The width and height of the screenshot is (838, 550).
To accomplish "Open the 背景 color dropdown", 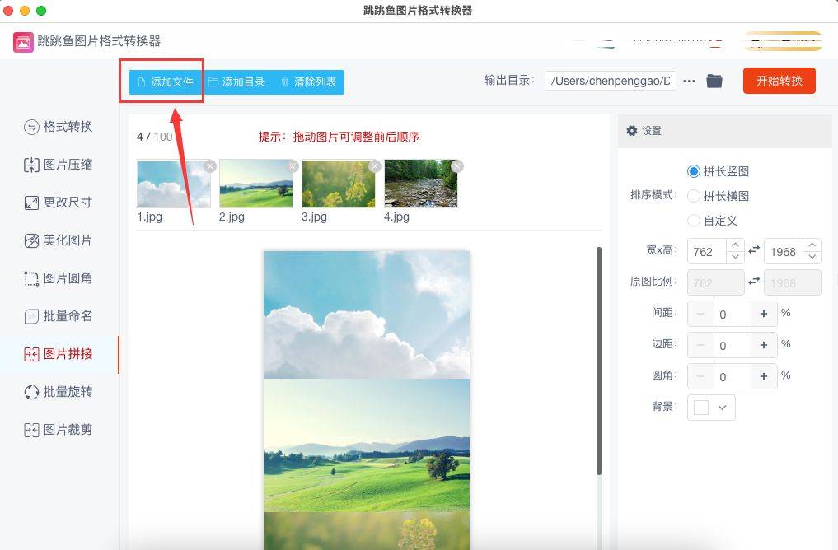I will [x=711, y=408].
